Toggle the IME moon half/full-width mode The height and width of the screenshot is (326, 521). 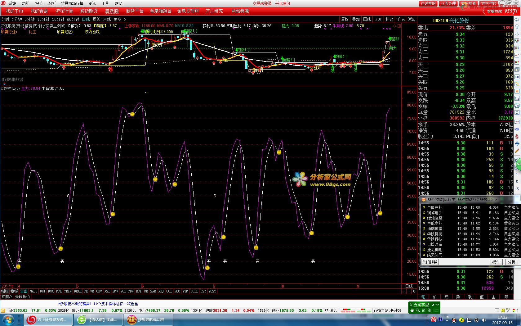pos(433,305)
